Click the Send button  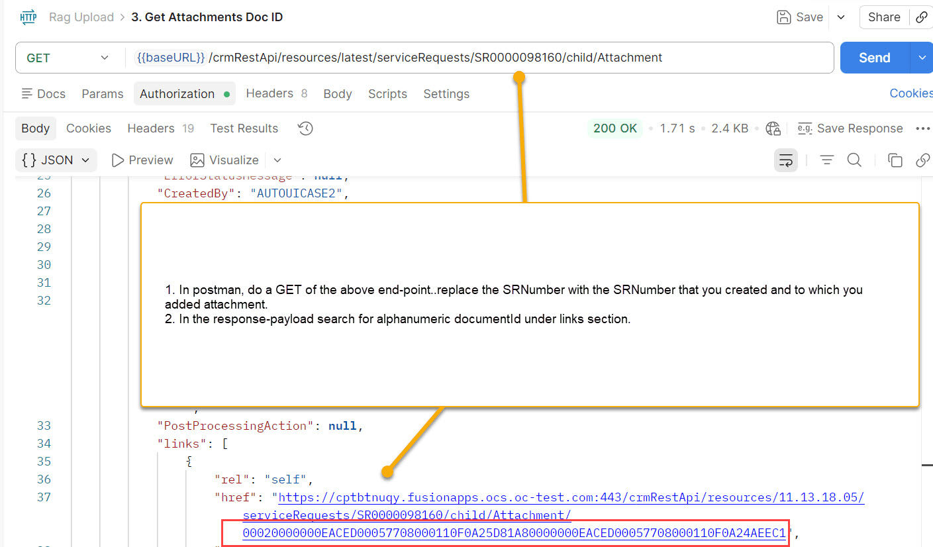point(874,58)
